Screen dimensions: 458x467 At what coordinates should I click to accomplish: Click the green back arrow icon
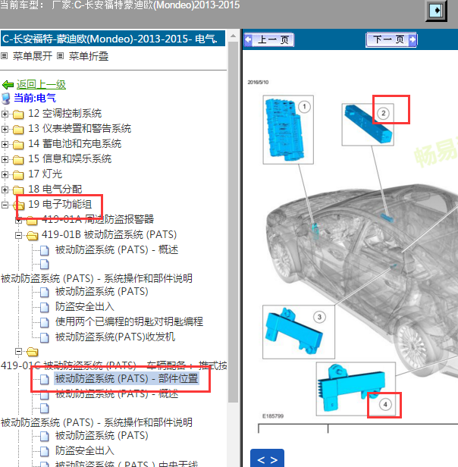[x=8, y=85]
